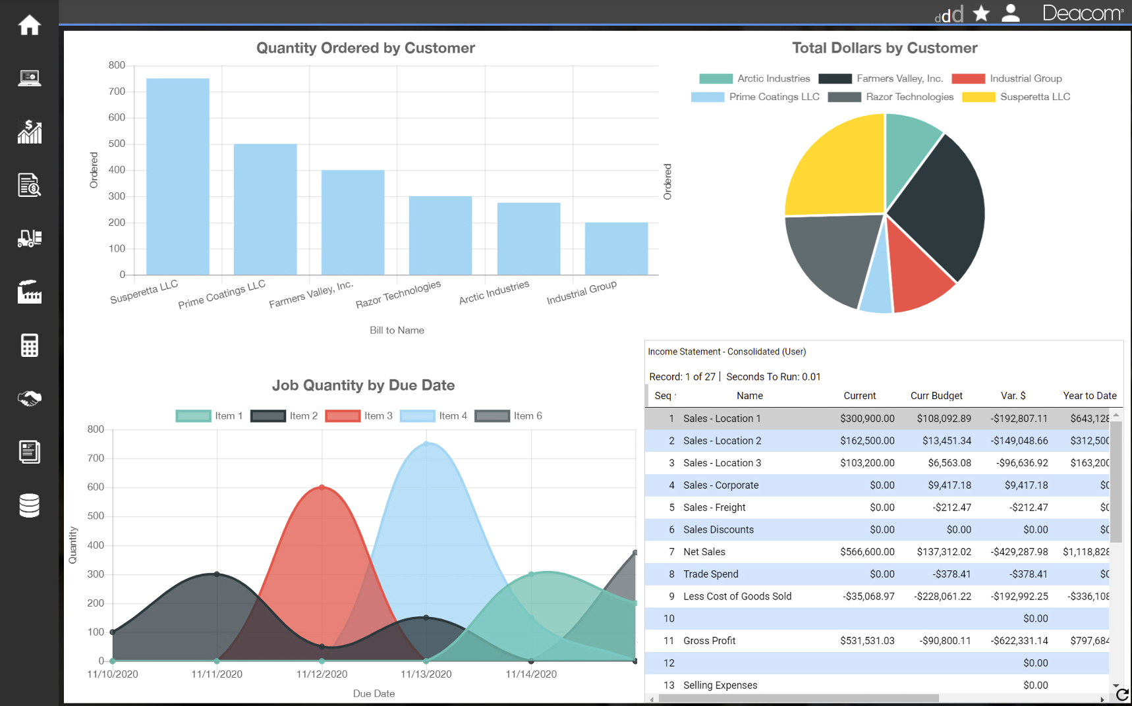Image resolution: width=1132 pixels, height=706 pixels.
Task: Click the favorites star icon
Action: [981, 13]
